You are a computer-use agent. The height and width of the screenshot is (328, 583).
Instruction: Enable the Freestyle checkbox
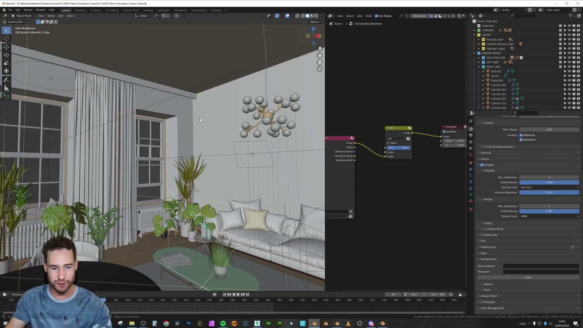click(x=482, y=302)
